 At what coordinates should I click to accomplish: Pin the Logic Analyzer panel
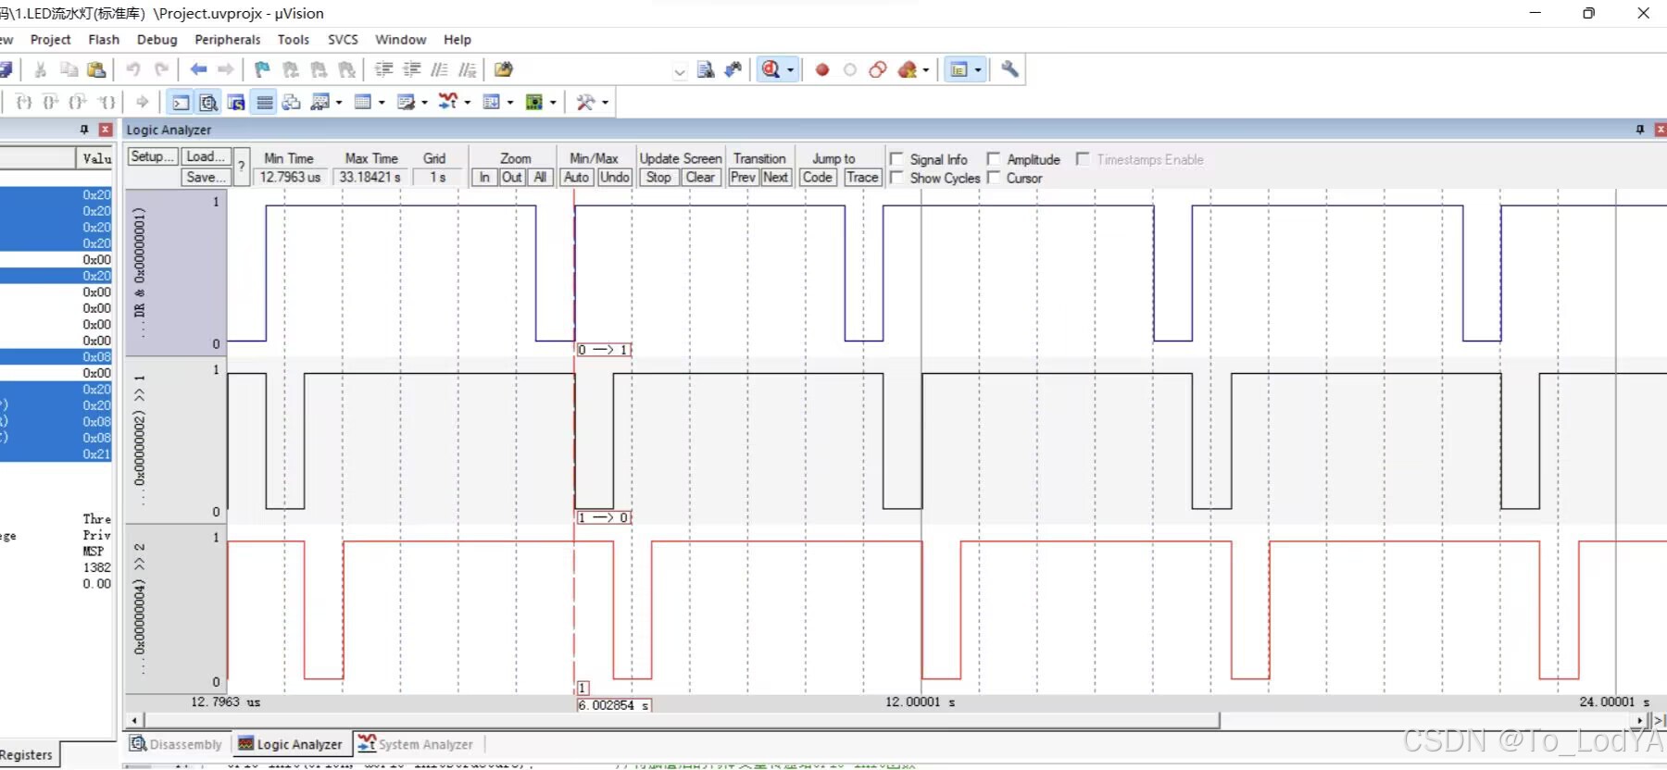(x=1640, y=130)
